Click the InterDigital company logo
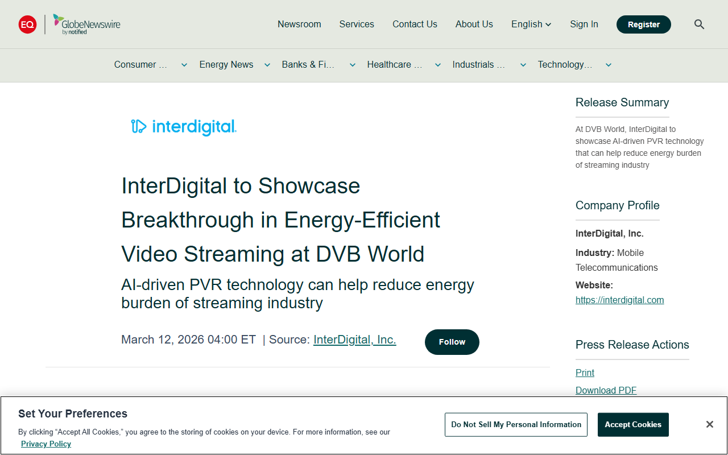The image size is (728, 455). [x=184, y=126]
